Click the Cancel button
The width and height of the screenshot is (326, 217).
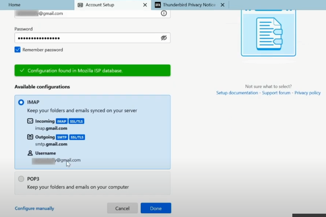122,208
